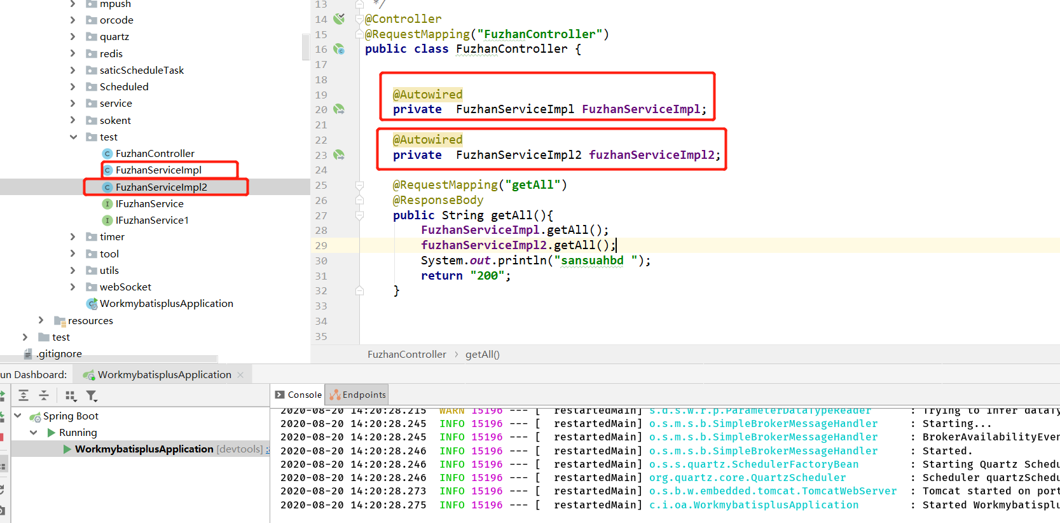
Task: Click the resources folder icon
Action: pos(60,320)
